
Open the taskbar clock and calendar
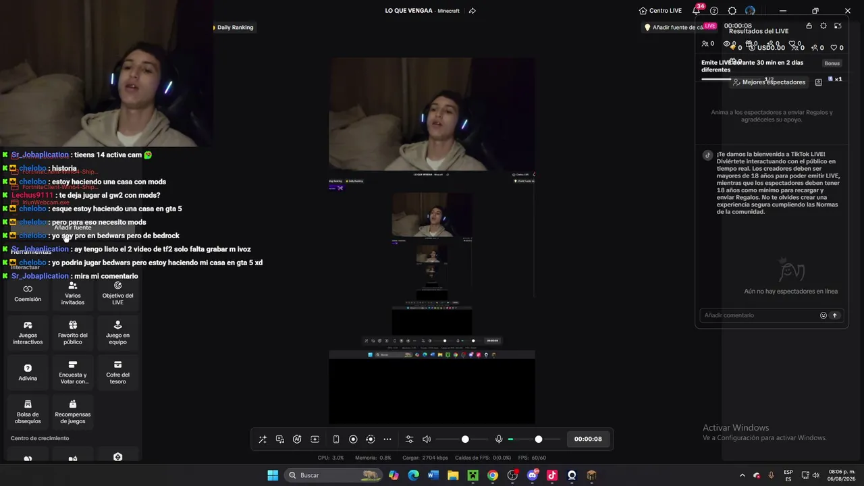tap(841, 475)
